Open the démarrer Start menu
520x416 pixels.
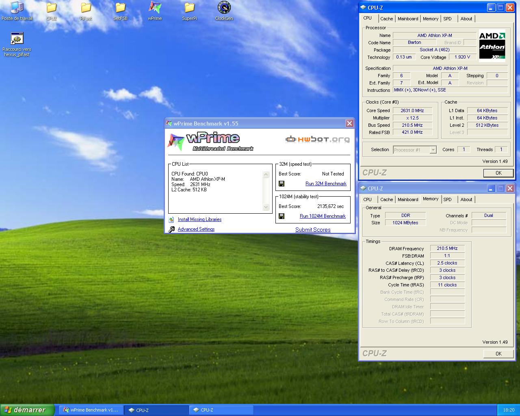tap(27, 410)
